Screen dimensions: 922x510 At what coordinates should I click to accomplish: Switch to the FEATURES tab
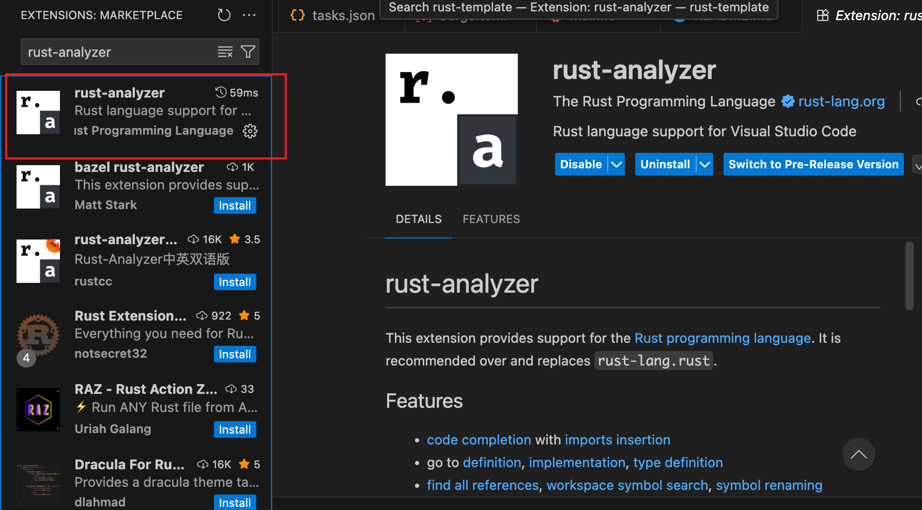[491, 219]
